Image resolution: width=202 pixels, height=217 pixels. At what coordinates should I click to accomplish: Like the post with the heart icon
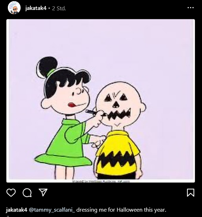click(11, 192)
